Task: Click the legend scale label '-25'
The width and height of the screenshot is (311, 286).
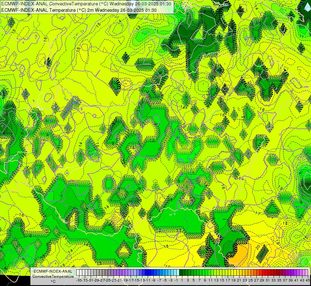Action: 108,280
